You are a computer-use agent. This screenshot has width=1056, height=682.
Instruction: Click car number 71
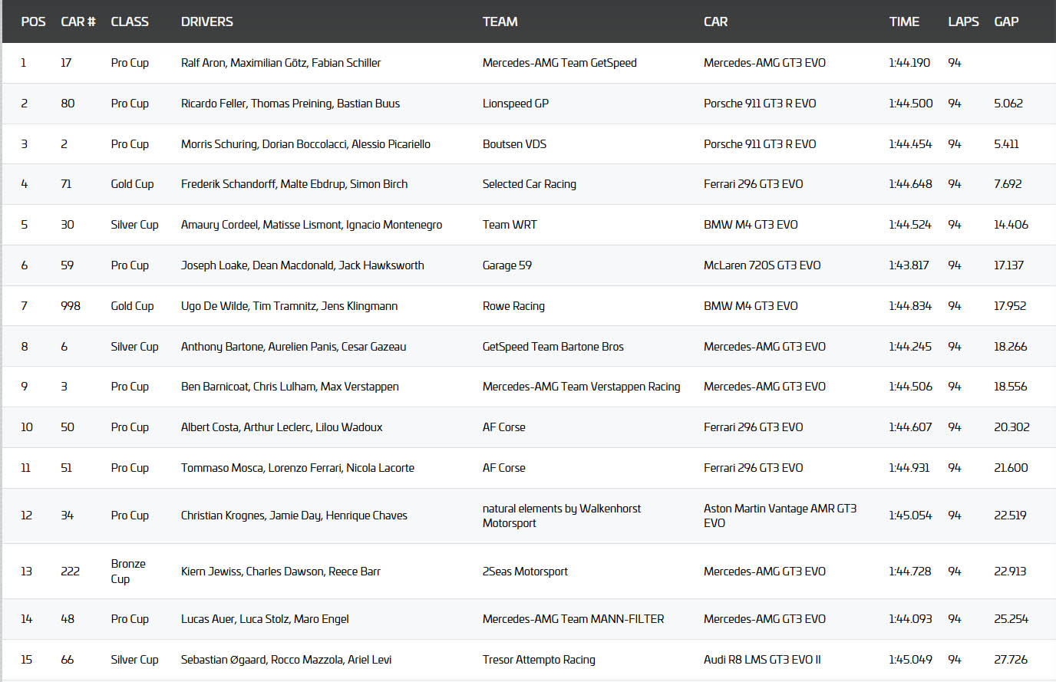click(x=66, y=184)
